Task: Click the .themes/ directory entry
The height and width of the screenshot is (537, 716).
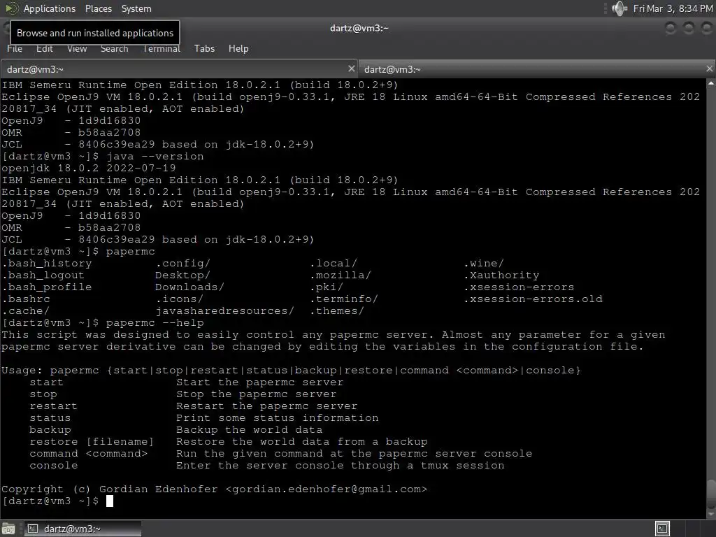Action: coord(337,311)
